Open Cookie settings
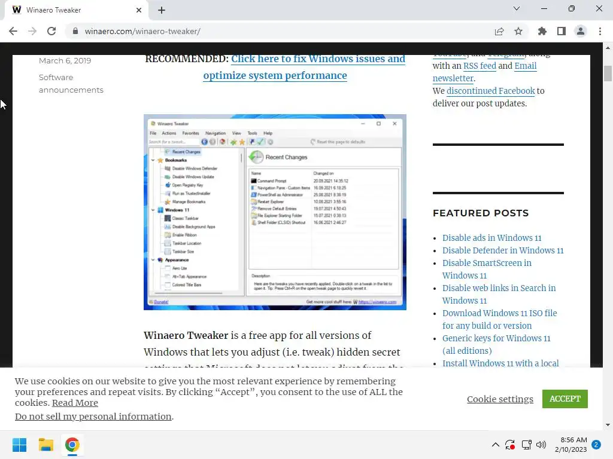The width and height of the screenshot is (613, 459). tap(500, 399)
